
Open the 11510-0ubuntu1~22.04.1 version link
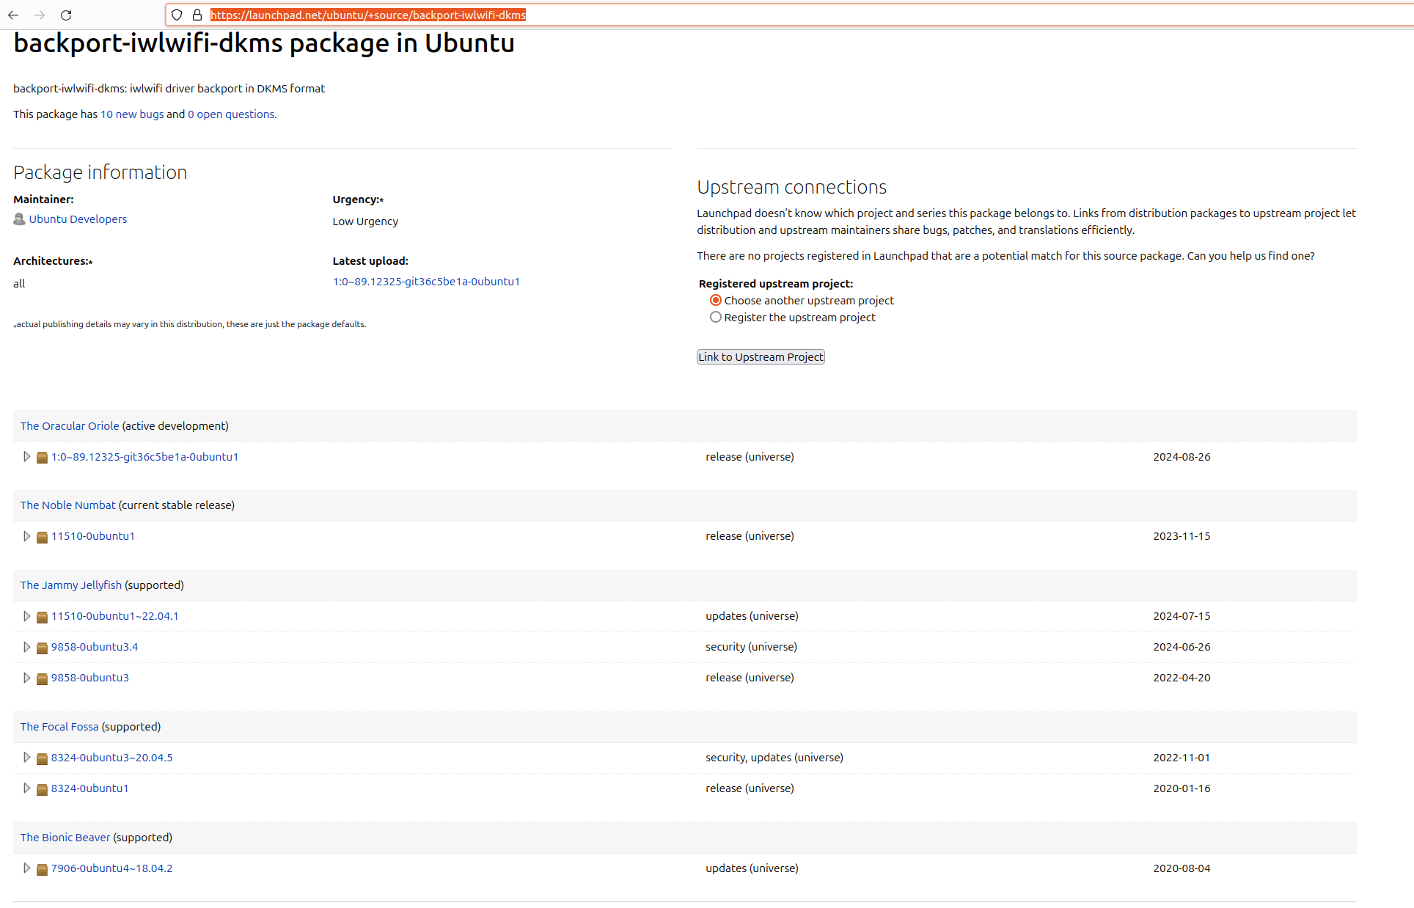114,616
